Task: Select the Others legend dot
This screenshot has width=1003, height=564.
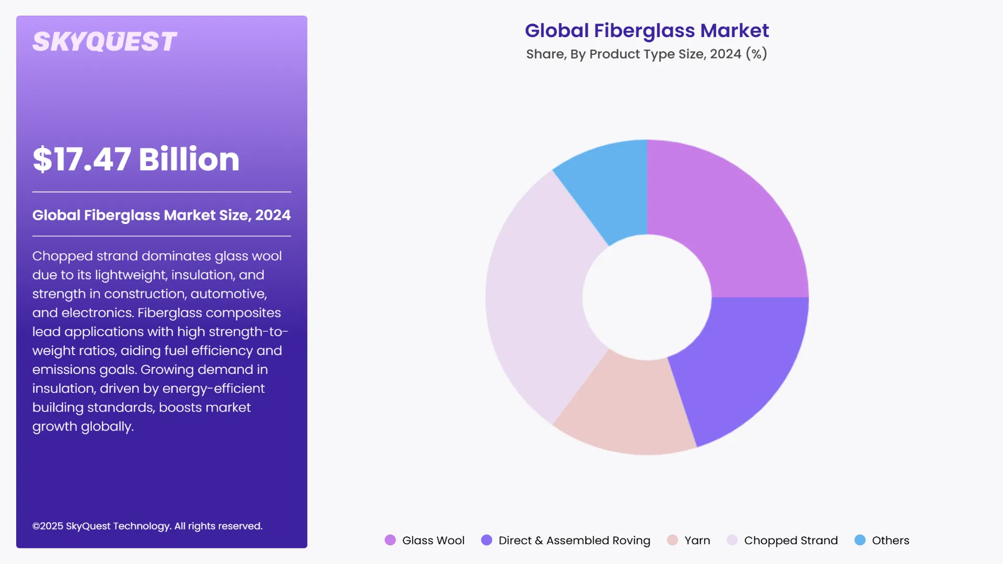Action: click(860, 540)
